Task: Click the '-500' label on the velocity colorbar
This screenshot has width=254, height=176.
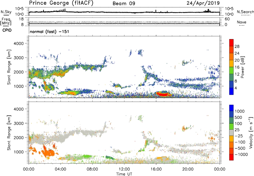Action: (240, 148)
